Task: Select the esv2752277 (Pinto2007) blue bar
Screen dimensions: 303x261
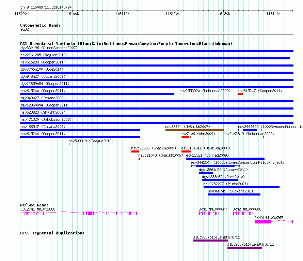Action: point(242,187)
